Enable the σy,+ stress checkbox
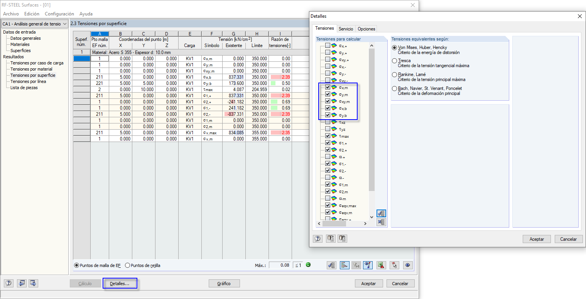This screenshot has width=586, height=299. (328, 52)
